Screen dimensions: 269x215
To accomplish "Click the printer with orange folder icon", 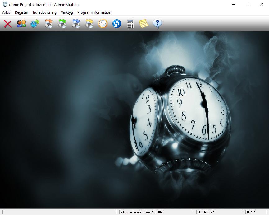I will point(48,24).
